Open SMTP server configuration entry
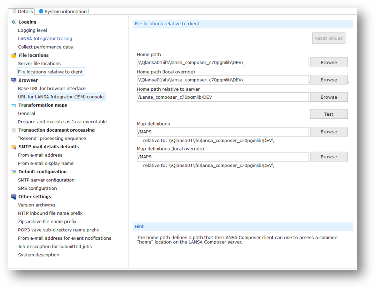The image size is (376, 289). 46,180
